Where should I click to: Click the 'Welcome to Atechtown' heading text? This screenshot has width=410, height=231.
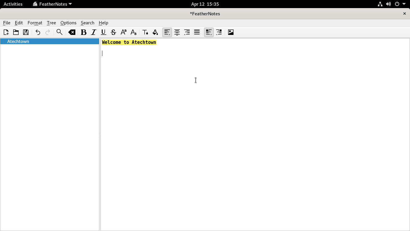pos(129,42)
